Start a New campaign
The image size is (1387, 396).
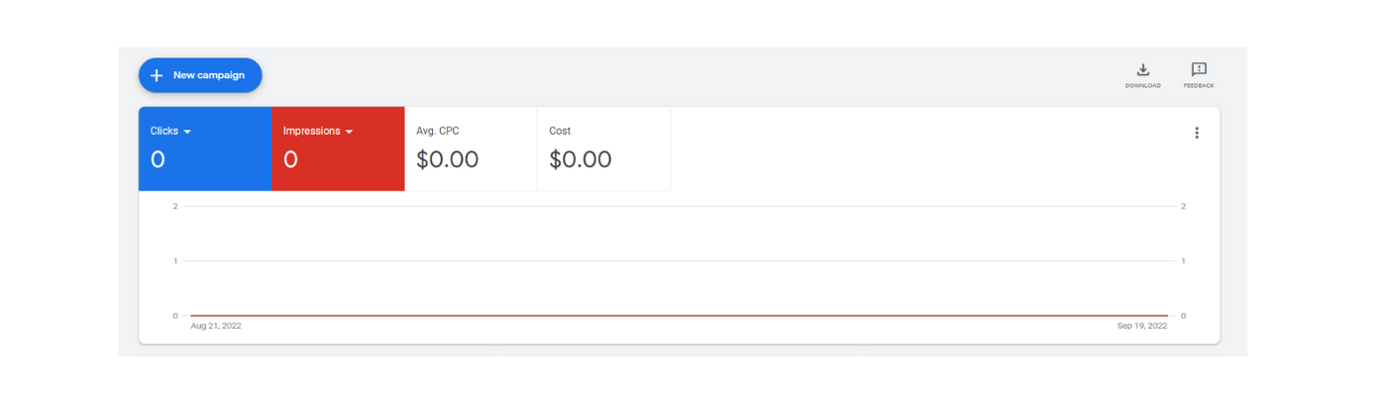click(x=200, y=75)
